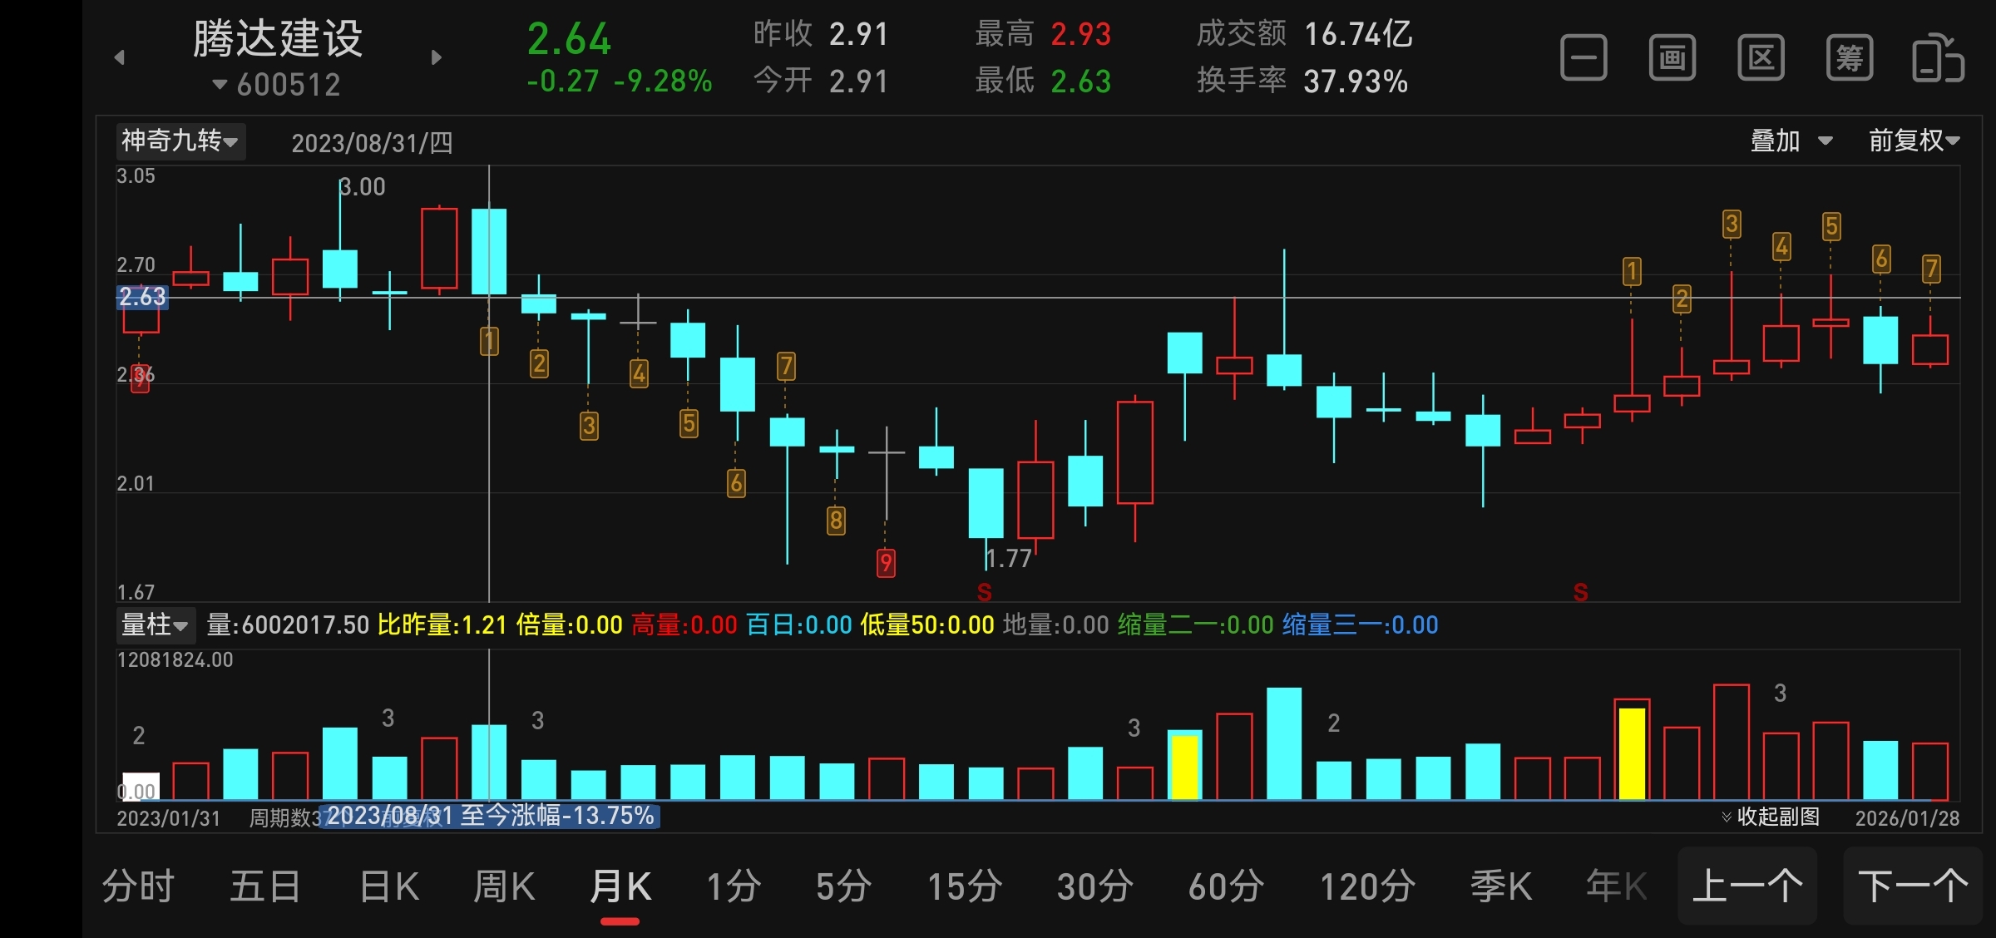Open the 量柱 sub-indicator dropdown
The width and height of the screenshot is (1996, 938).
tap(155, 625)
